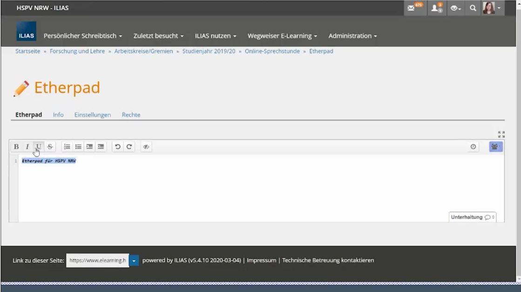The image size is (521, 292).
Task: Toggle bold formatting in Etherpad toolbar
Action: point(16,147)
